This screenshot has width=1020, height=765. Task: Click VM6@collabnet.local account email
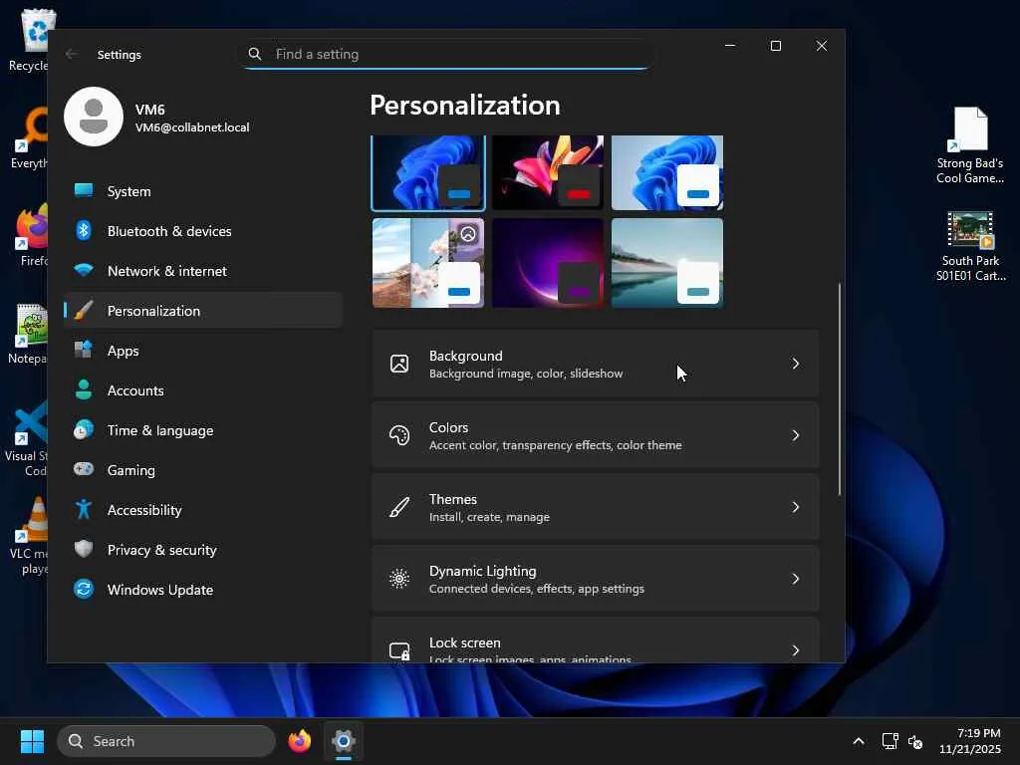coord(192,127)
